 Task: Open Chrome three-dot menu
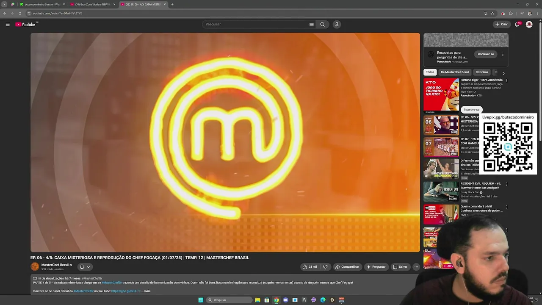(x=538, y=13)
